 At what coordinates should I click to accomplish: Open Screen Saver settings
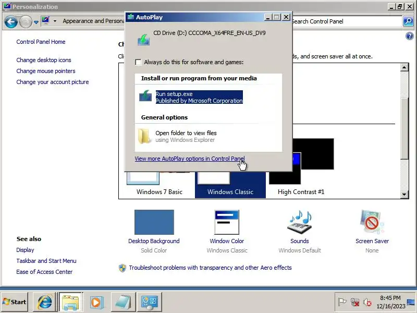click(x=372, y=231)
